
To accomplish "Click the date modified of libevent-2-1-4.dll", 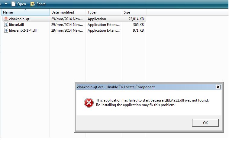I will pos(67,30).
